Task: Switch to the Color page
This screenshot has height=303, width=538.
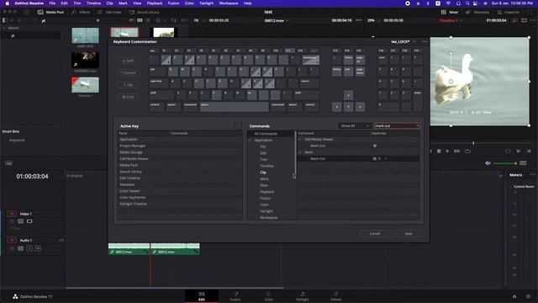Action: coord(269,296)
